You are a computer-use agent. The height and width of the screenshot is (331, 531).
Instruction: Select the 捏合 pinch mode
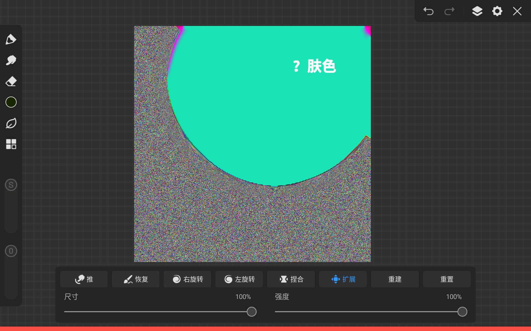(291, 279)
